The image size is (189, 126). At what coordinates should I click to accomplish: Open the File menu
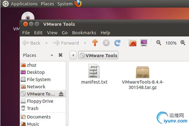tap(26, 33)
